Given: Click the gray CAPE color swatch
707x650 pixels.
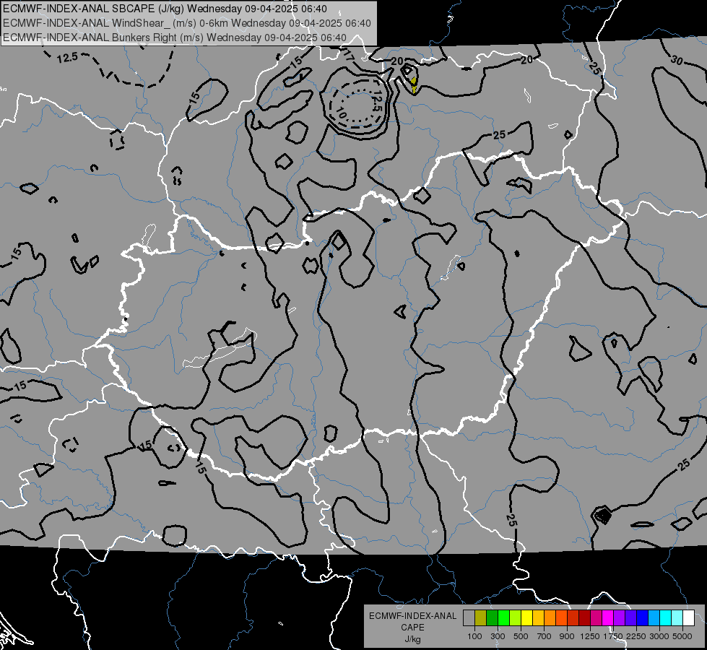Looking at the screenshot, I should (x=469, y=618).
